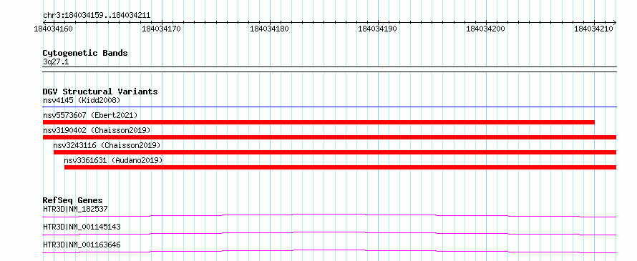Select the 3q27.1 band label
Screen dimensions: 637x261
coord(57,61)
